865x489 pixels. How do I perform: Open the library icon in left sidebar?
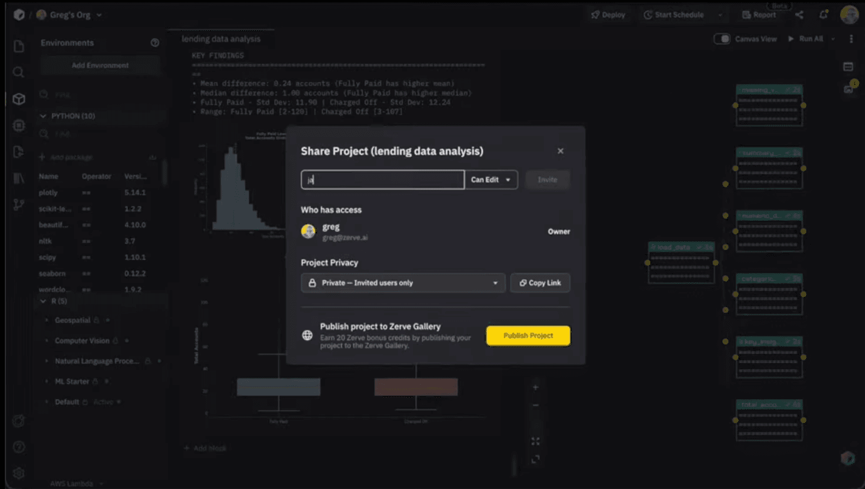[18, 178]
